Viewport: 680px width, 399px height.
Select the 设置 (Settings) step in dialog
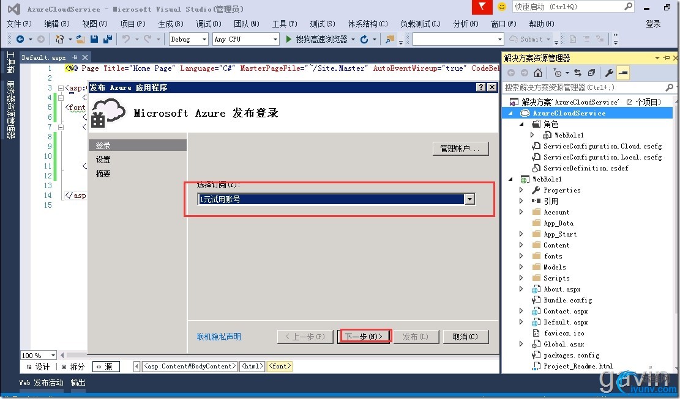[103, 159]
